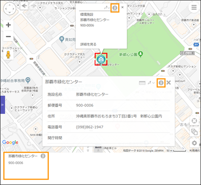Click the Street View pegman icon
201x185 pixels.
pos(8,54)
